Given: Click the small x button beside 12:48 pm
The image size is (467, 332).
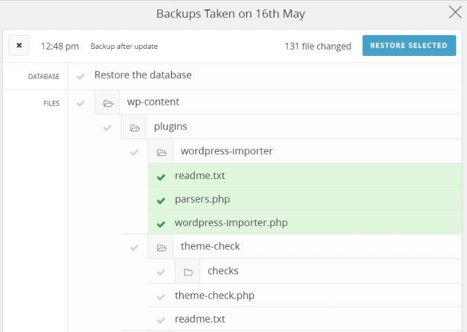Looking at the screenshot, I should [x=19, y=46].
